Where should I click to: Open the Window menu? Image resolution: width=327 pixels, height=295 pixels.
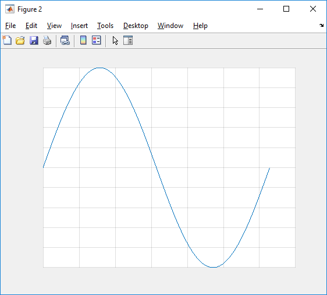tap(170, 26)
